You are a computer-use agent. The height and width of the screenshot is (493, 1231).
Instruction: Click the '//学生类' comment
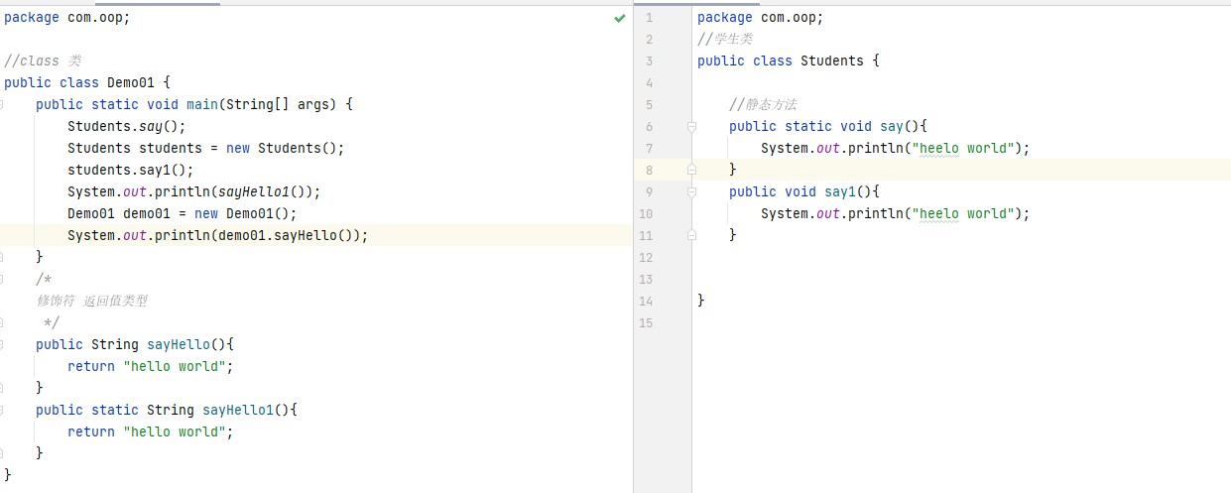point(725,39)
